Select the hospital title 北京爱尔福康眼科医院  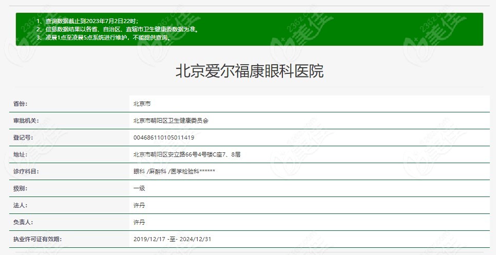point(250,71)
